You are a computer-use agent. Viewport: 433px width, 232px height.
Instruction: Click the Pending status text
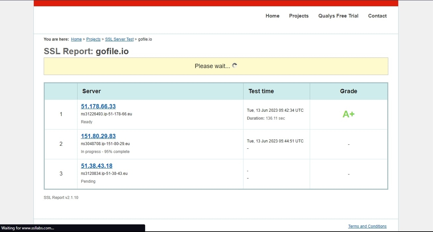(88, 181)
